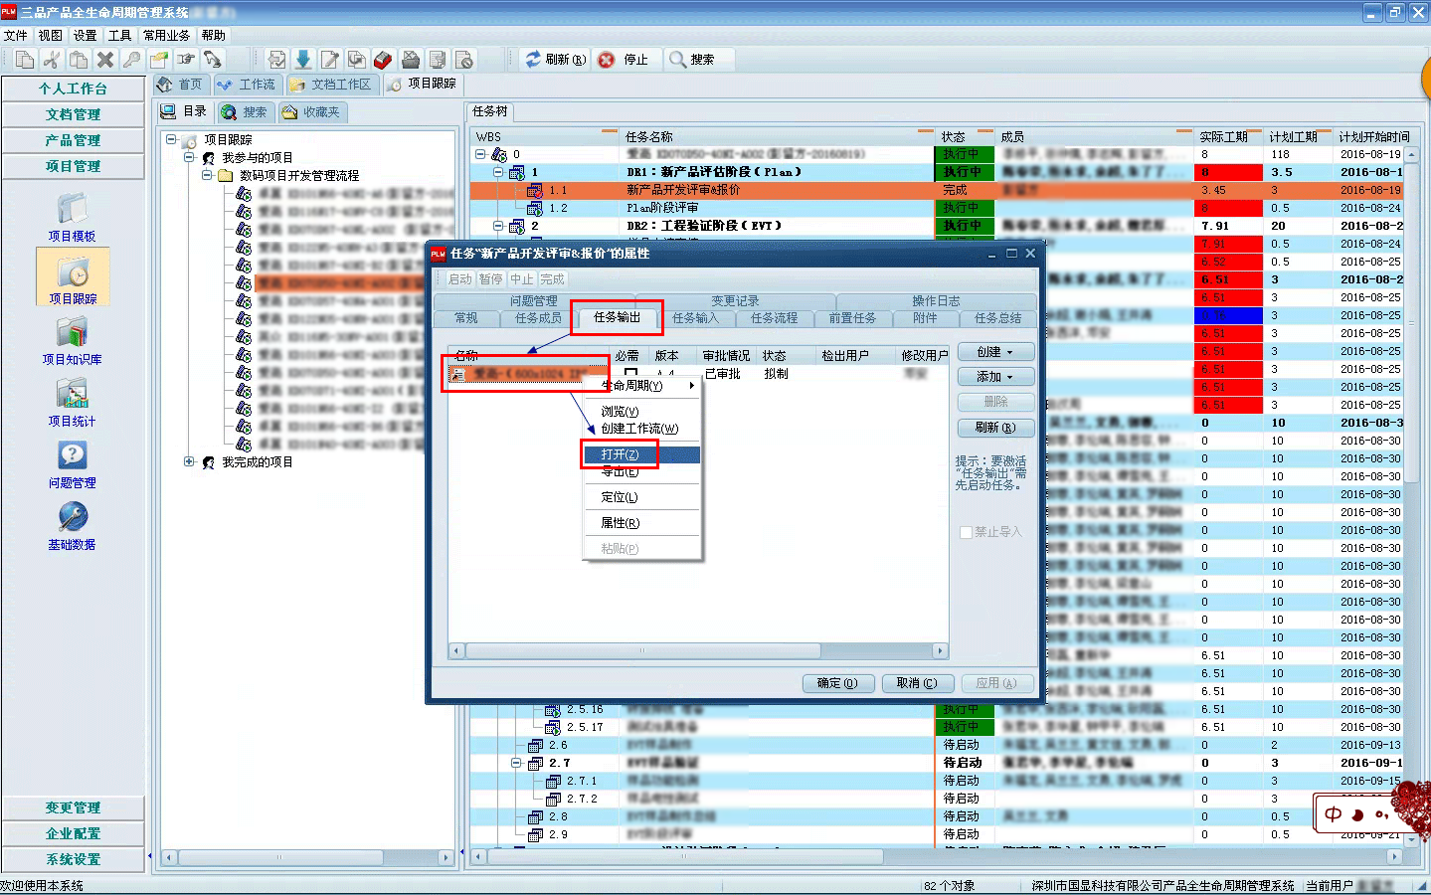Viewport: 1431px width, 895px height.
Task: Click the blue download arrow toolbar icon
Action: 303,60
